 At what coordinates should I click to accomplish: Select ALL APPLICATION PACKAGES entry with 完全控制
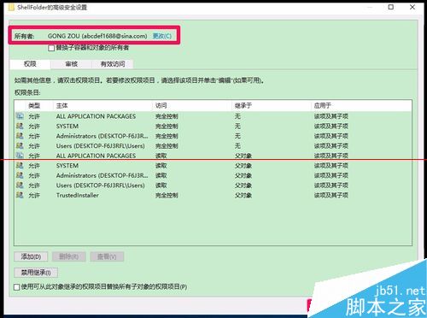[x=213, y=116]
